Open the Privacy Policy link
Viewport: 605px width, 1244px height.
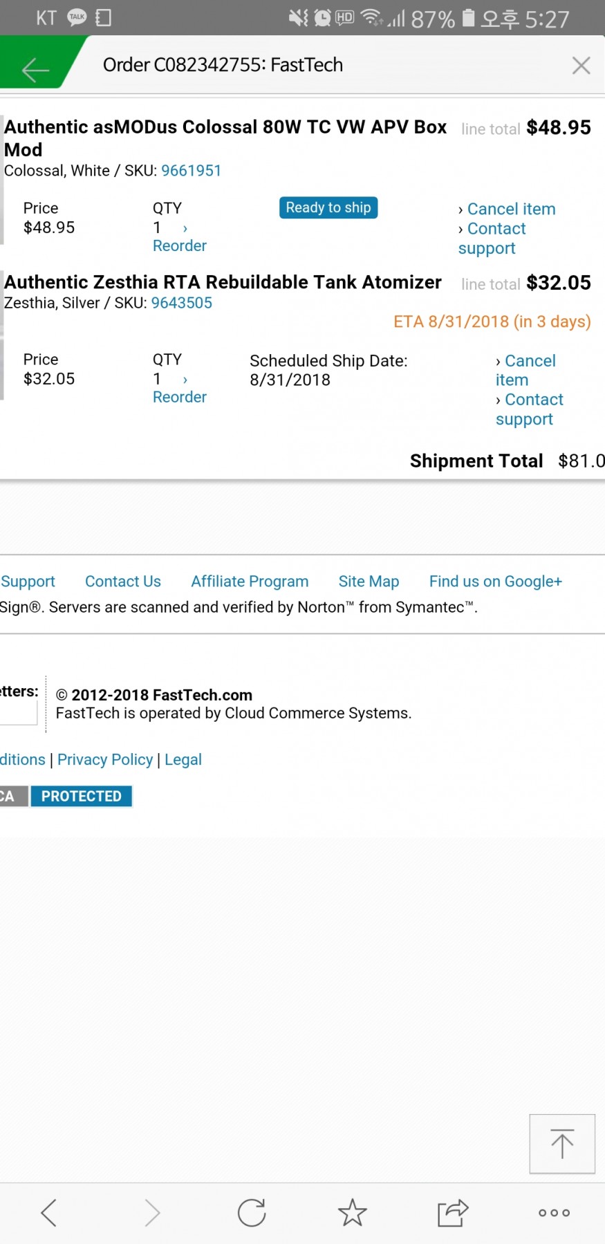coord(105,759)
